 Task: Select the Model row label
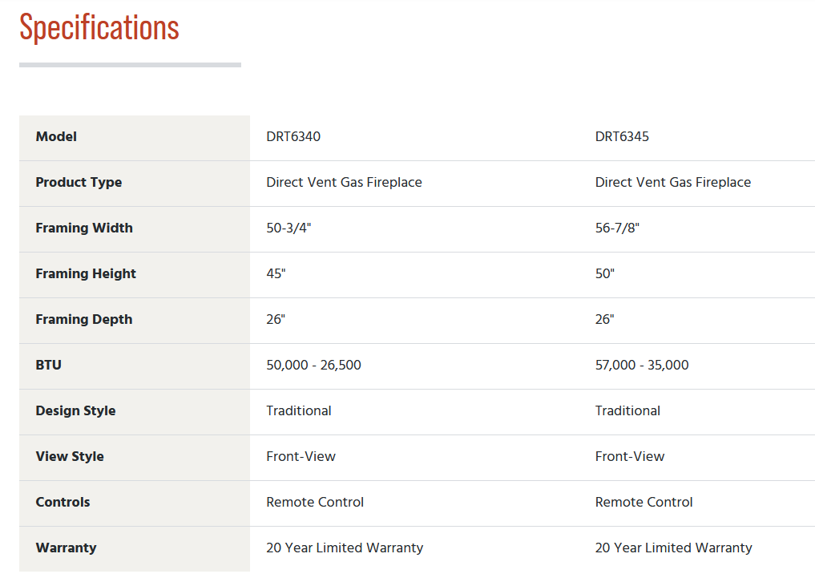pos(56,137)
